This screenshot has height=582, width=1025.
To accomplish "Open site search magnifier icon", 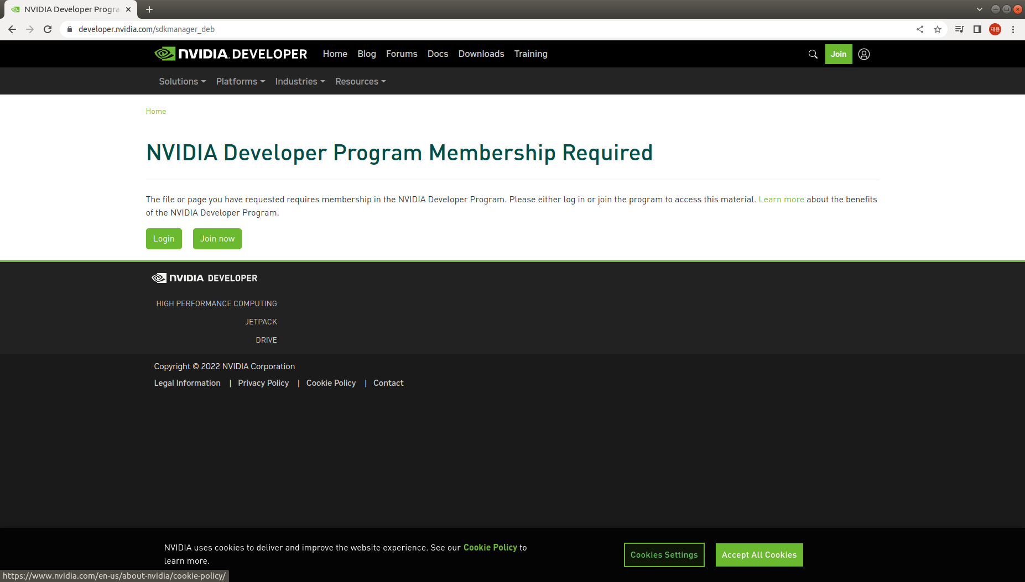I will click(813, 54).
